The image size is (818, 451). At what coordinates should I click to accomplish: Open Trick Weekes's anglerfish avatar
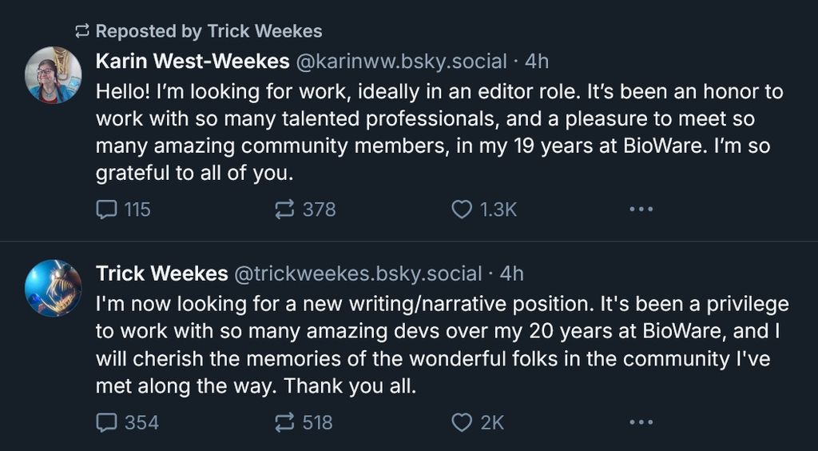(54, 288)
